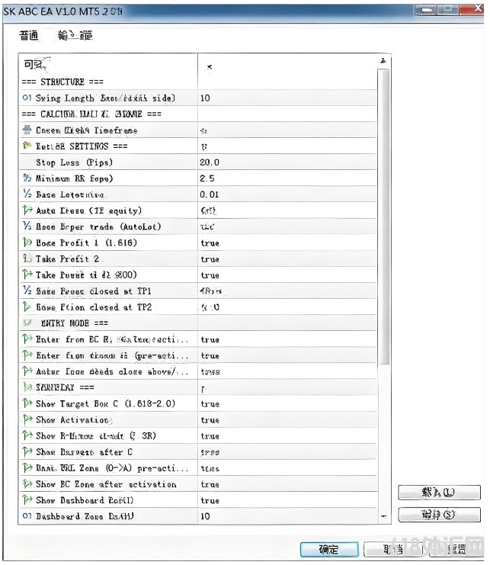Open the 输入参数 tab
This screenshot has width=490, height=565.
(x=75, y=35)
